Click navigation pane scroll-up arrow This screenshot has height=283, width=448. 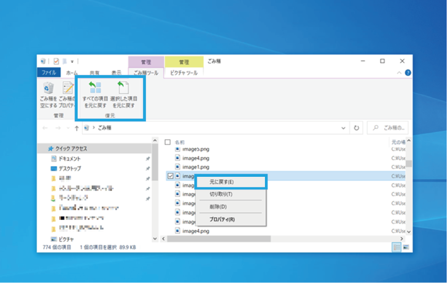155,141
